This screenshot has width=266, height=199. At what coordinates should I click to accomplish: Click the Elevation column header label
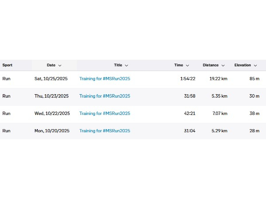tap(243, 65)
